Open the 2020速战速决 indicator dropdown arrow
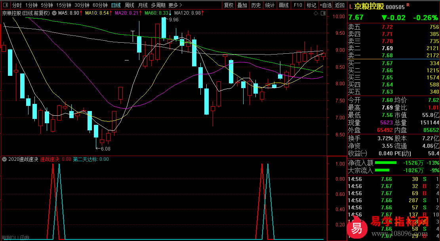This screenshot has height=241, width=440. (x=4, y=159)
